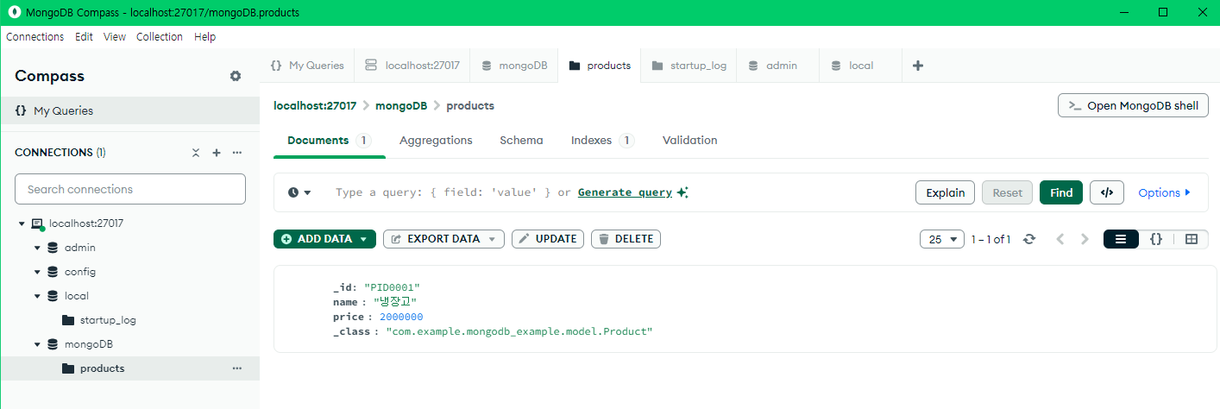The image size is (1220, 409).
Task: Open Compass settings gear icon
Action: [236, 76]
